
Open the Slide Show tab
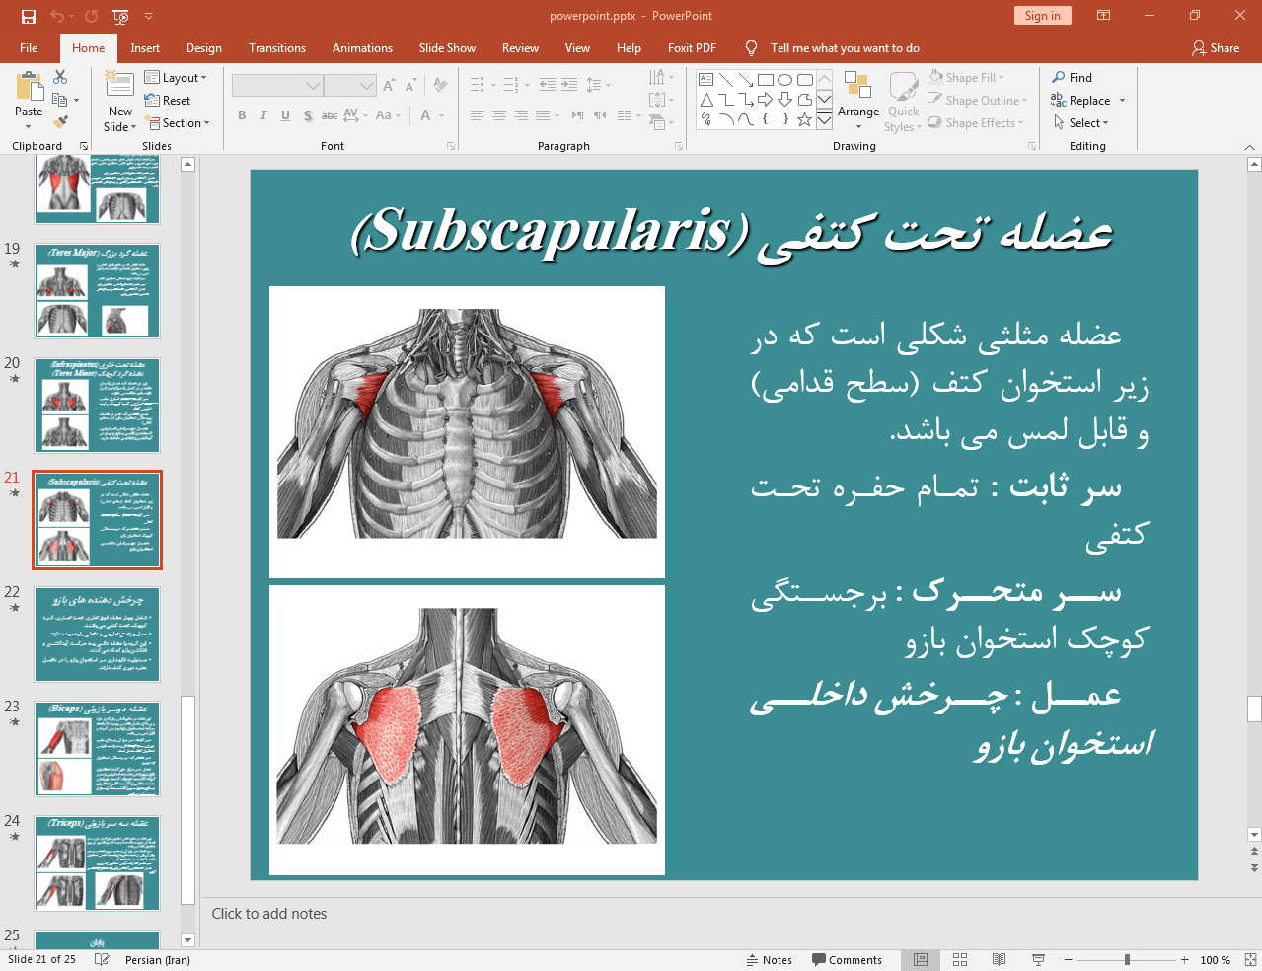[447, 47]
